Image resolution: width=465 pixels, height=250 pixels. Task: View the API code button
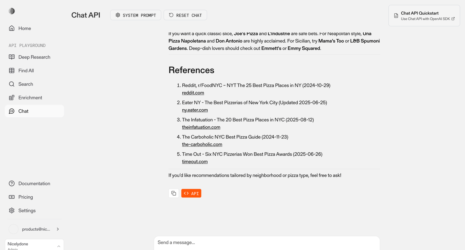click(191, 193)
